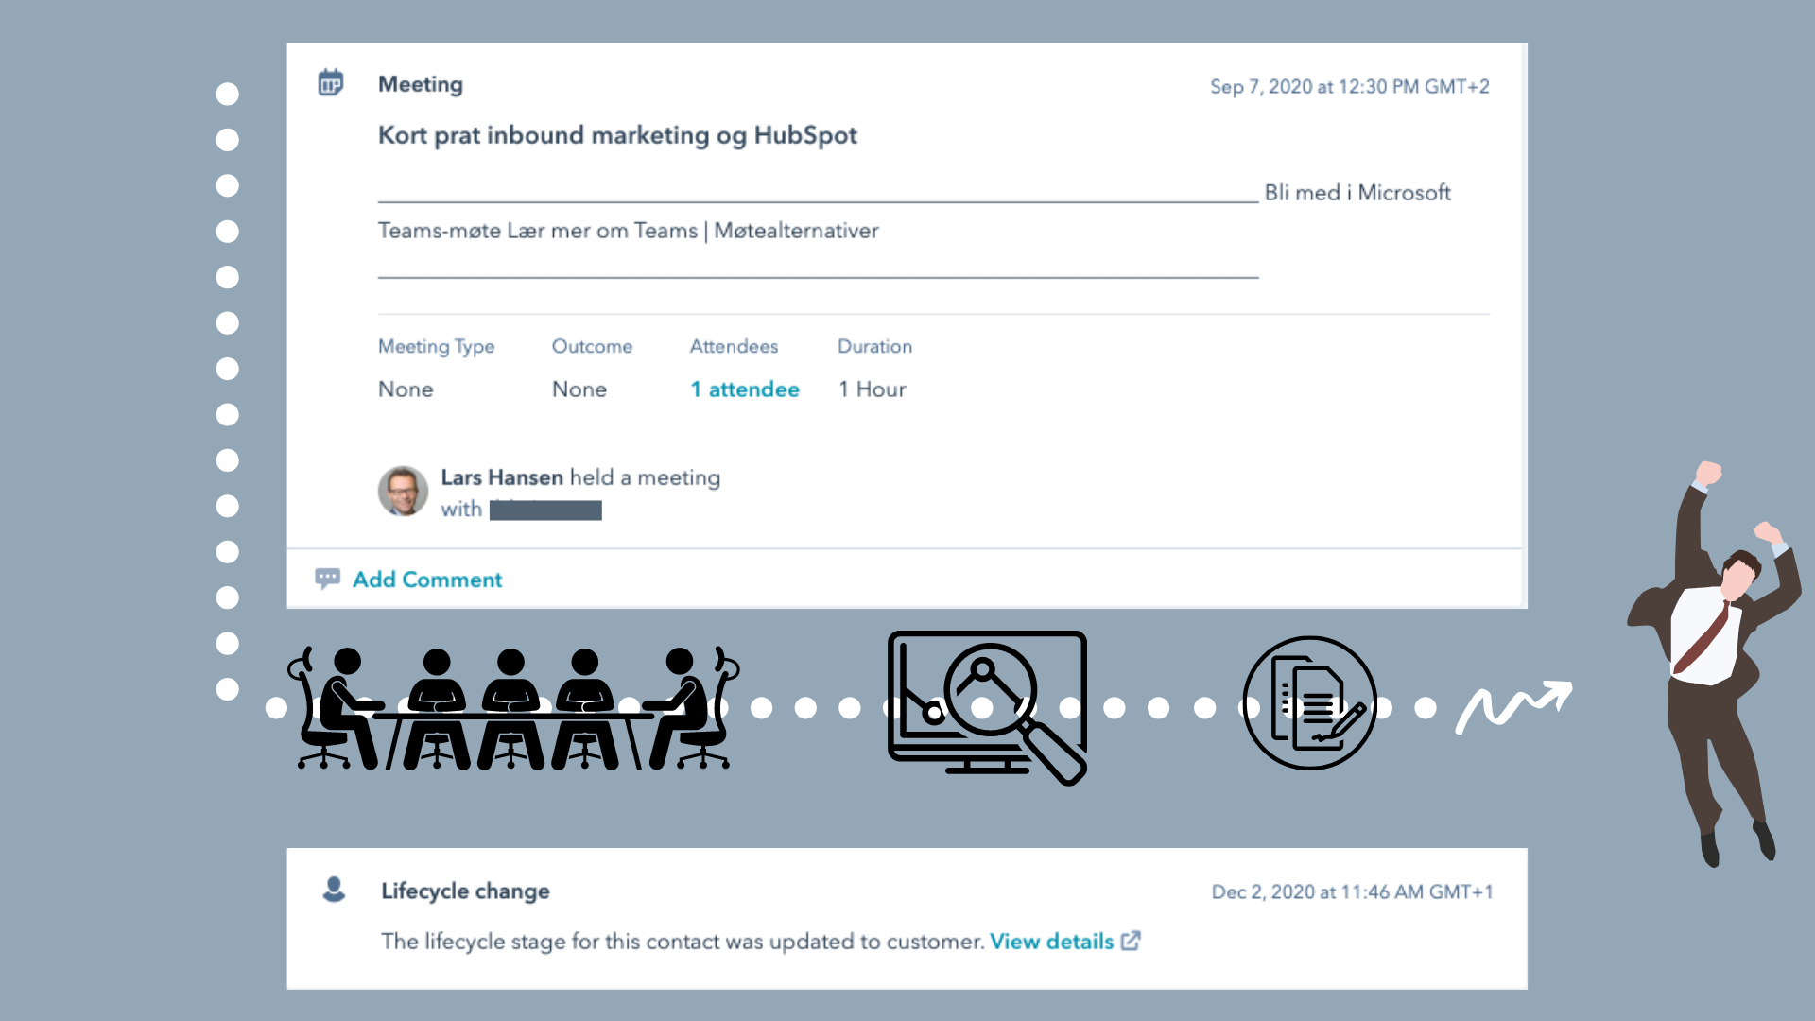The height and width of the screenshot is (1021, 1815).
Task: Click the Meeting heading text
Action: point(421,84)
